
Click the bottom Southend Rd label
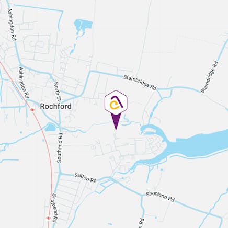click(54, 208)
